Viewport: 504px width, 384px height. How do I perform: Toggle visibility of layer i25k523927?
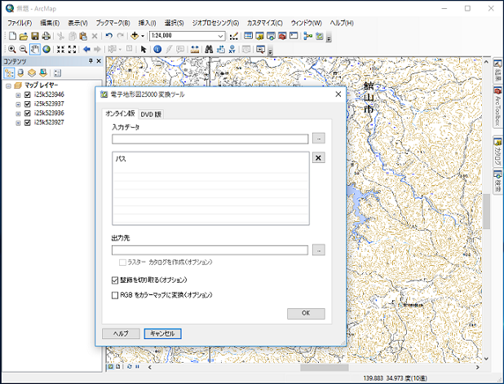coord(28,122)
